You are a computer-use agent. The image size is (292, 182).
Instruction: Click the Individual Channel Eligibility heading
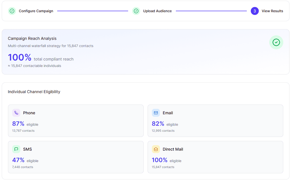pos(34,92)
